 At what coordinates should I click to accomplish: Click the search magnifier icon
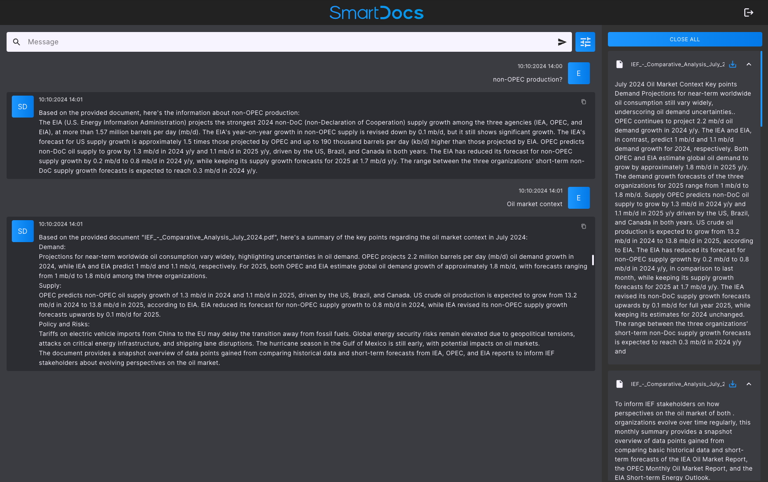coord(17,42)
